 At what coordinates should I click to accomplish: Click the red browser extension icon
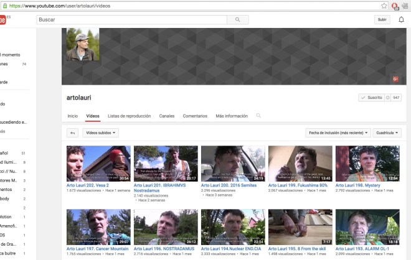pos(395,6)
